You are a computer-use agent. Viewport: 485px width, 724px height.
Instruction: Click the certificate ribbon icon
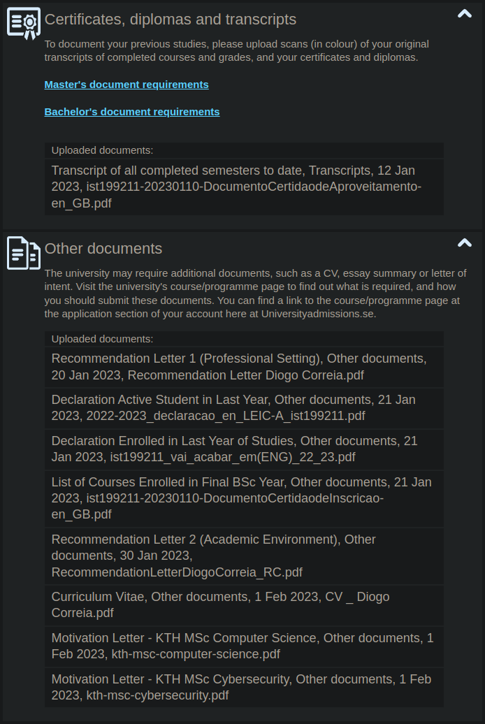tap(24, 22)
